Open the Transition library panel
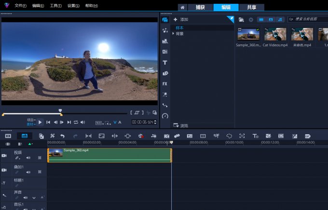The image size is (328, 210). pyautogui.click(x=165, y=52)
